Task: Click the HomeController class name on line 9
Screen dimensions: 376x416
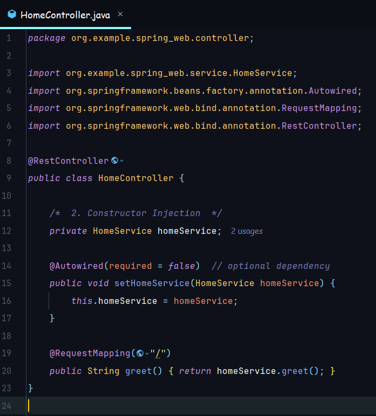Action: pos(136,178)
